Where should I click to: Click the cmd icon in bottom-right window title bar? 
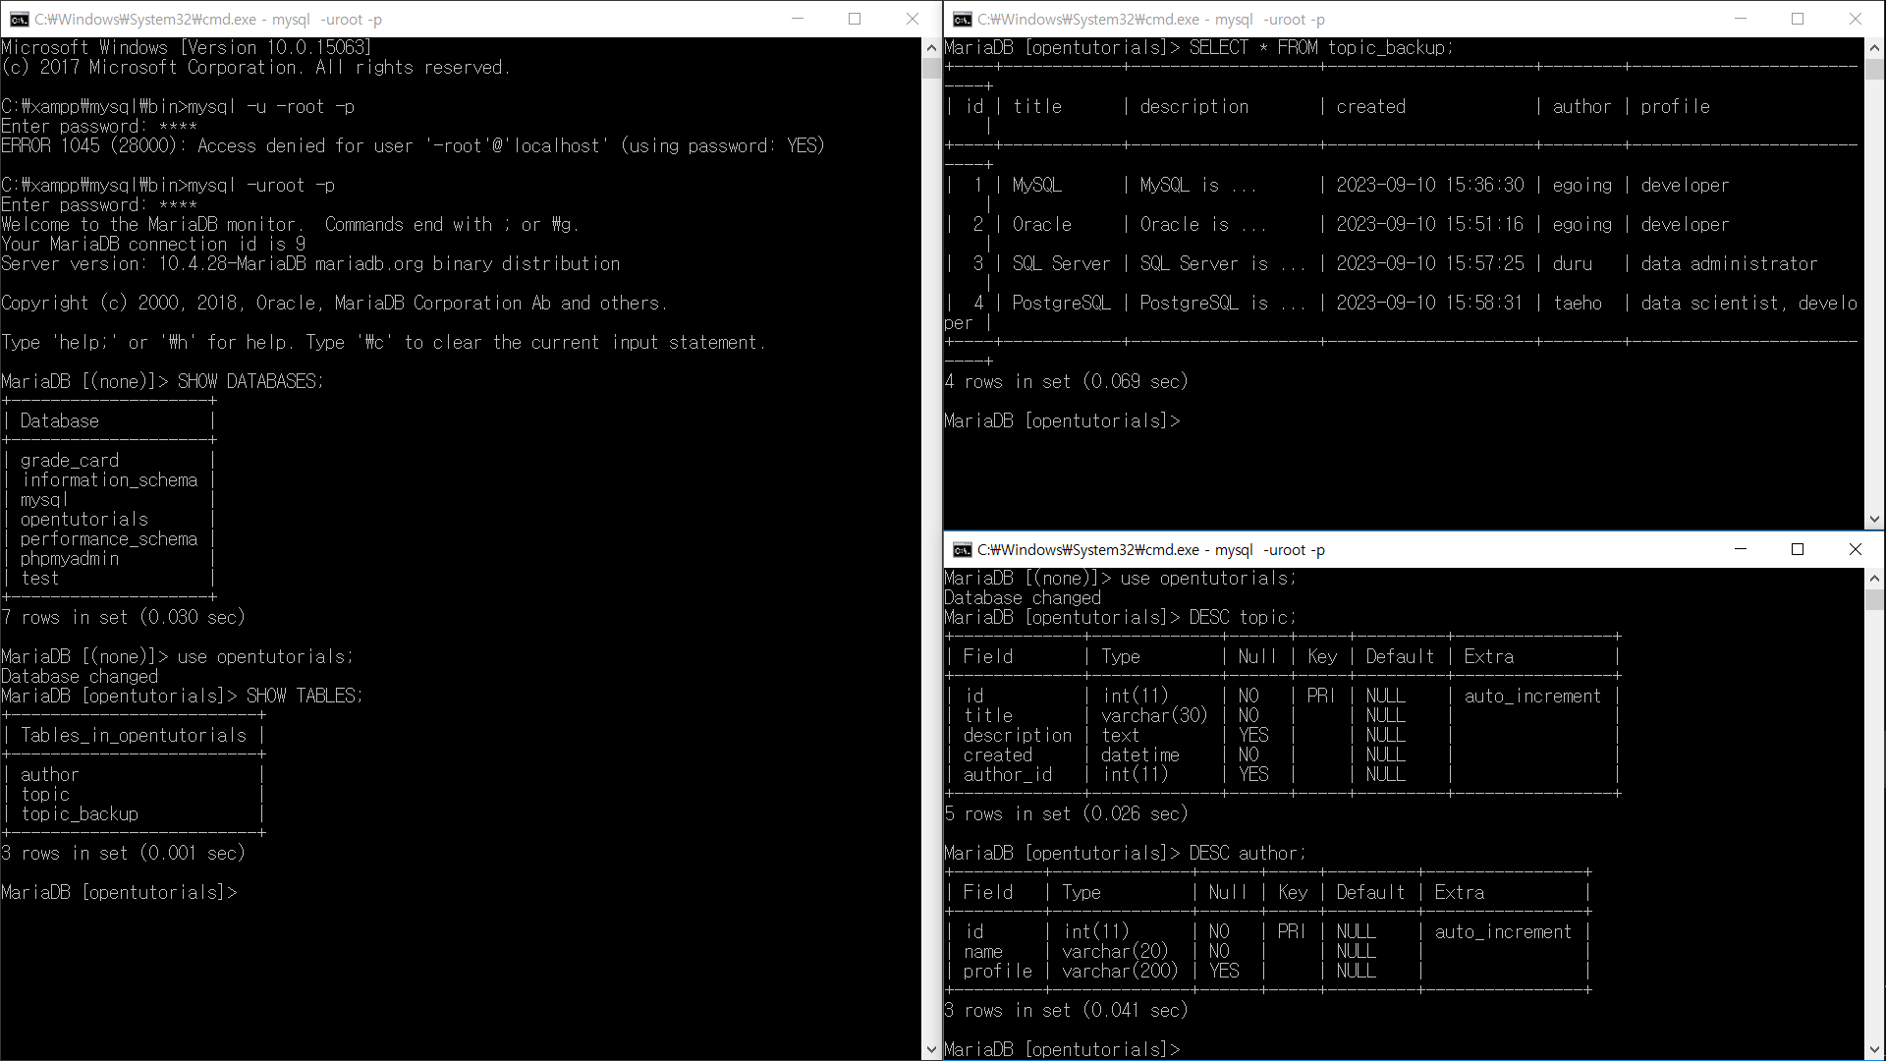[962, 549]
